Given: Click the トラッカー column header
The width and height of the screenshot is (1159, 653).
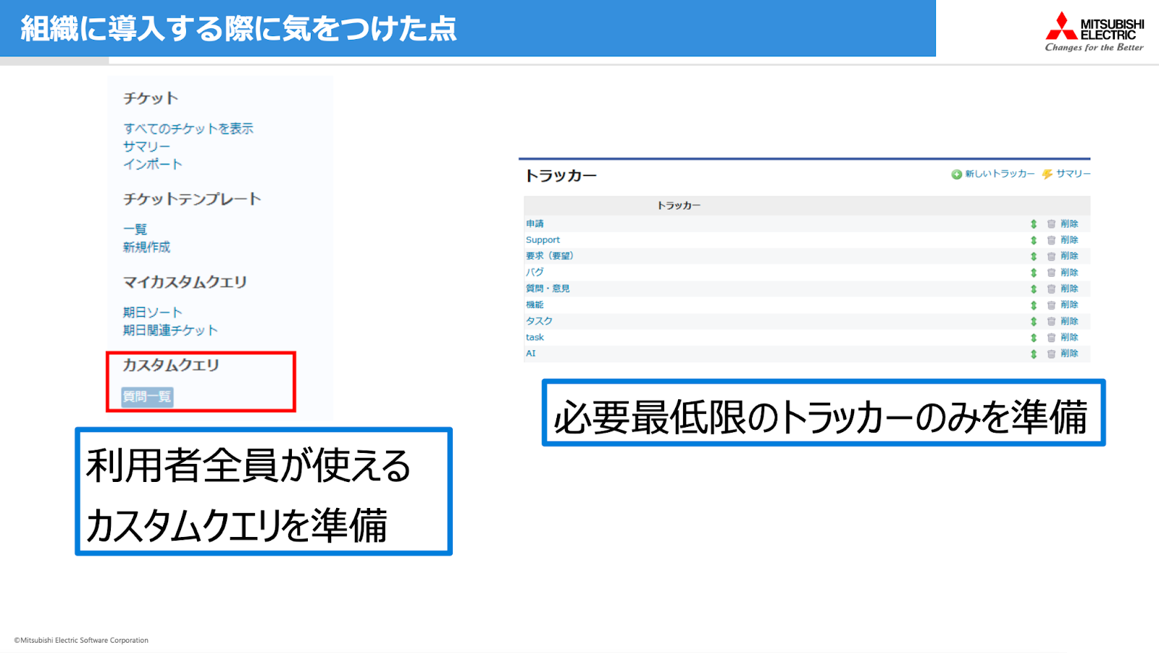Looking at the screenshot, I should [679, 206].
